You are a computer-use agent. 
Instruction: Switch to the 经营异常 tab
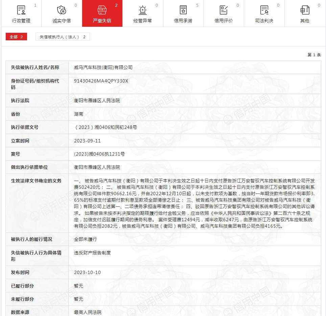click(x=143, y=21)
